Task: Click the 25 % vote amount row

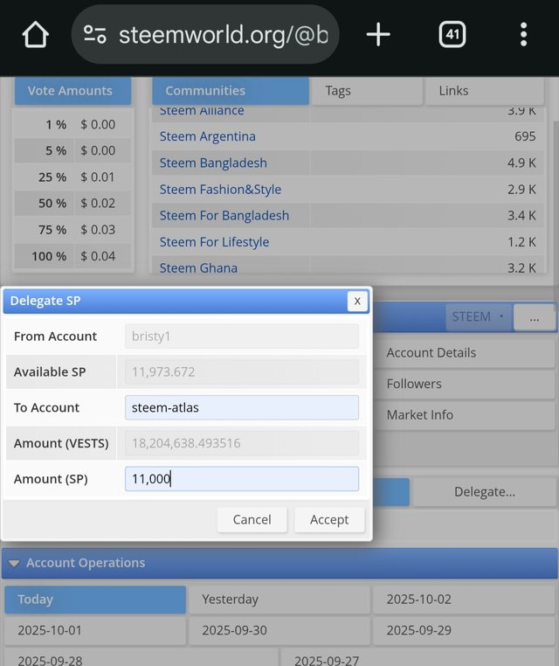Action: click(x=73, y=177)
